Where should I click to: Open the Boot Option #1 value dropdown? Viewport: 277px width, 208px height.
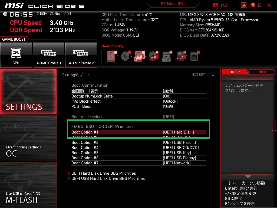(178, 132)
